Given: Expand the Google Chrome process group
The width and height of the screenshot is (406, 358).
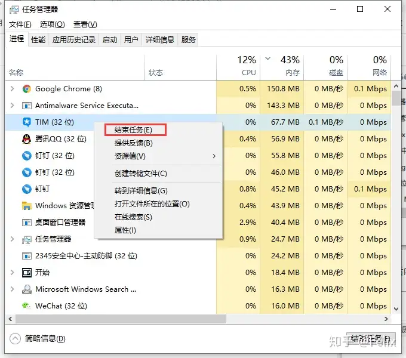Looking at the screenshot, I should (12, 89).
